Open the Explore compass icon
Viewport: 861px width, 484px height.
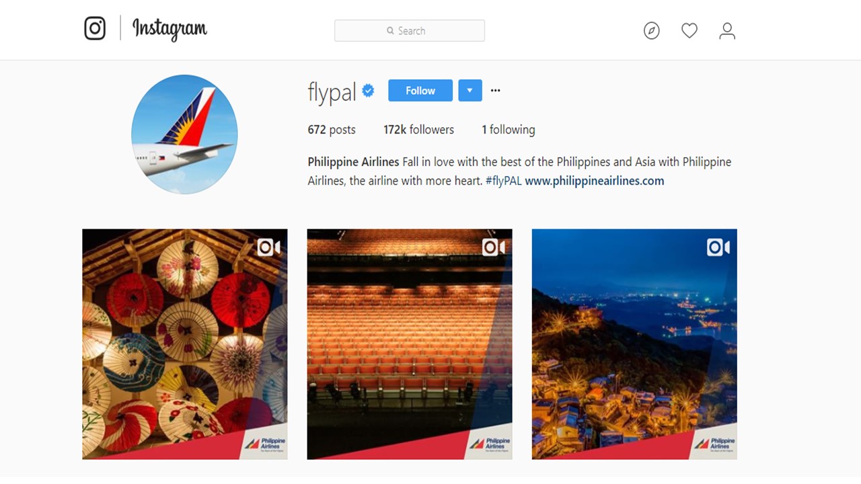(651, 31)
